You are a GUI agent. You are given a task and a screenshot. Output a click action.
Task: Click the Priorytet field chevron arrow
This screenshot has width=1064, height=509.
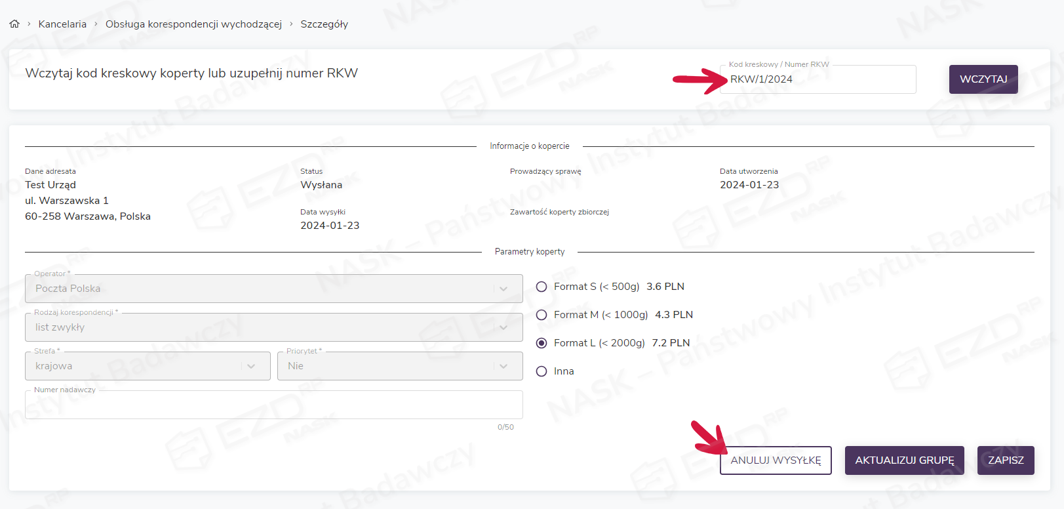coord(503,366)
